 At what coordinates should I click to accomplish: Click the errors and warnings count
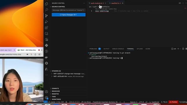pos(74,102)
